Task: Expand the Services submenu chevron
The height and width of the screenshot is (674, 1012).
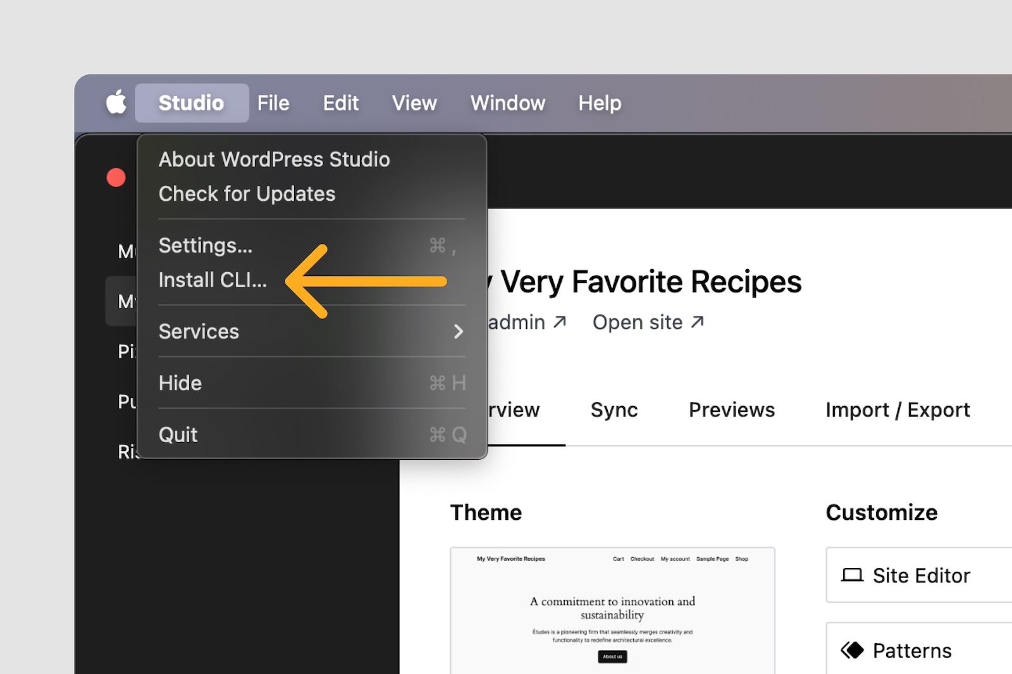Action: 459,331
